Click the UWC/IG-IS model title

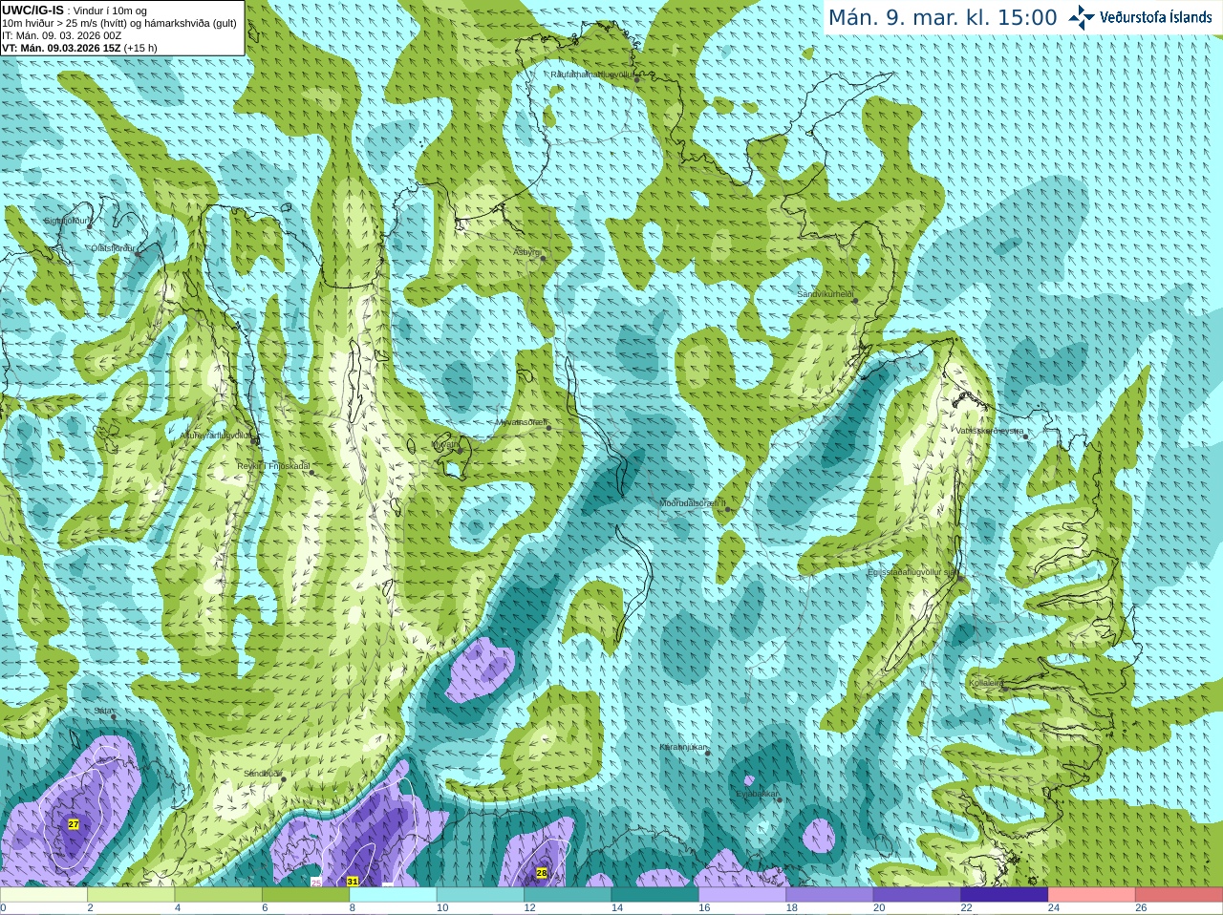click(x=33, y=10)
